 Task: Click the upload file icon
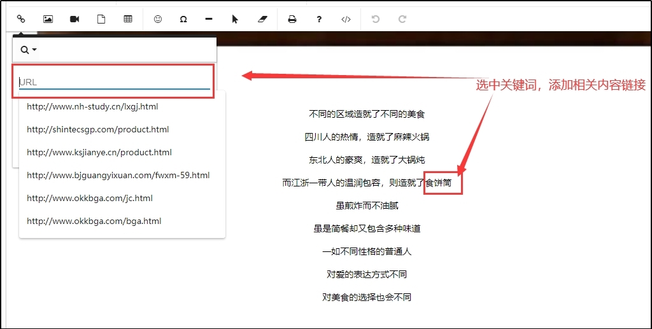pyautogui.click(x=101, y=19)
